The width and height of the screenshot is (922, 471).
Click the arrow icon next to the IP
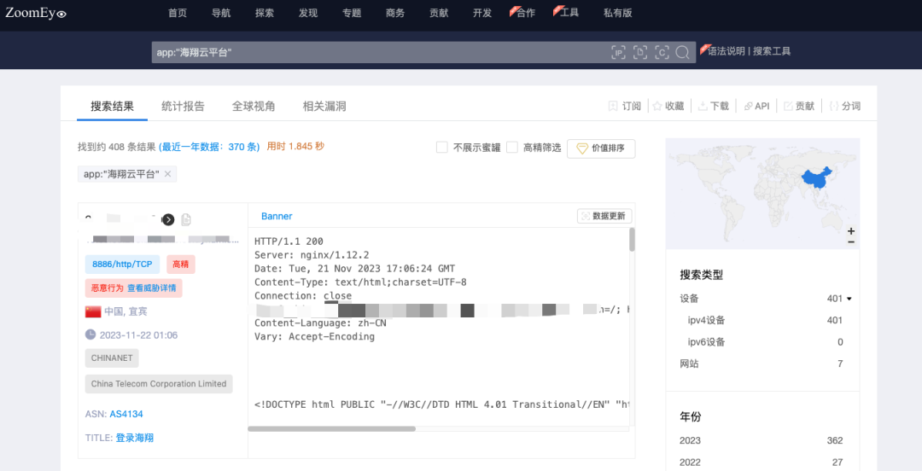168,219
